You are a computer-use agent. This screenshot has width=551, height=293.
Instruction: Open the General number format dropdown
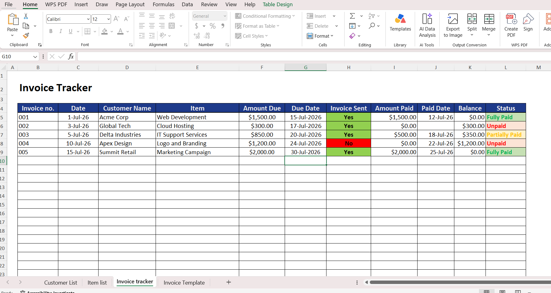[x=225, y=16]
